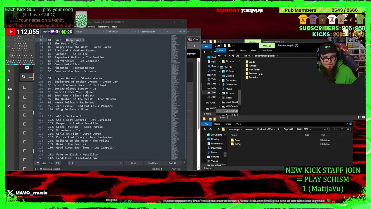Close the Sublime find panel
371x209 pixels.
(x=184, y=162)
